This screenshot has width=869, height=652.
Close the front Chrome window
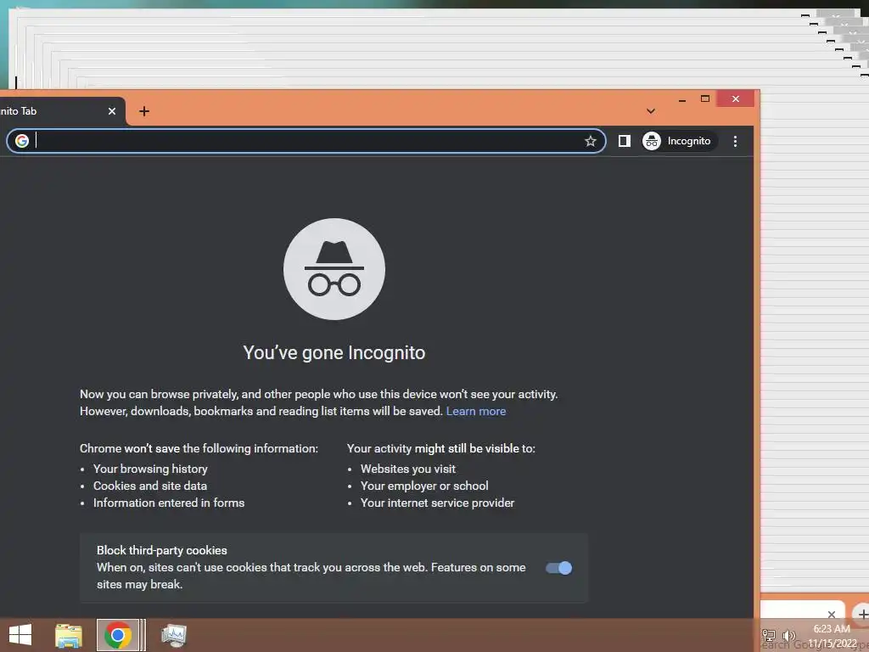point(736,99)
